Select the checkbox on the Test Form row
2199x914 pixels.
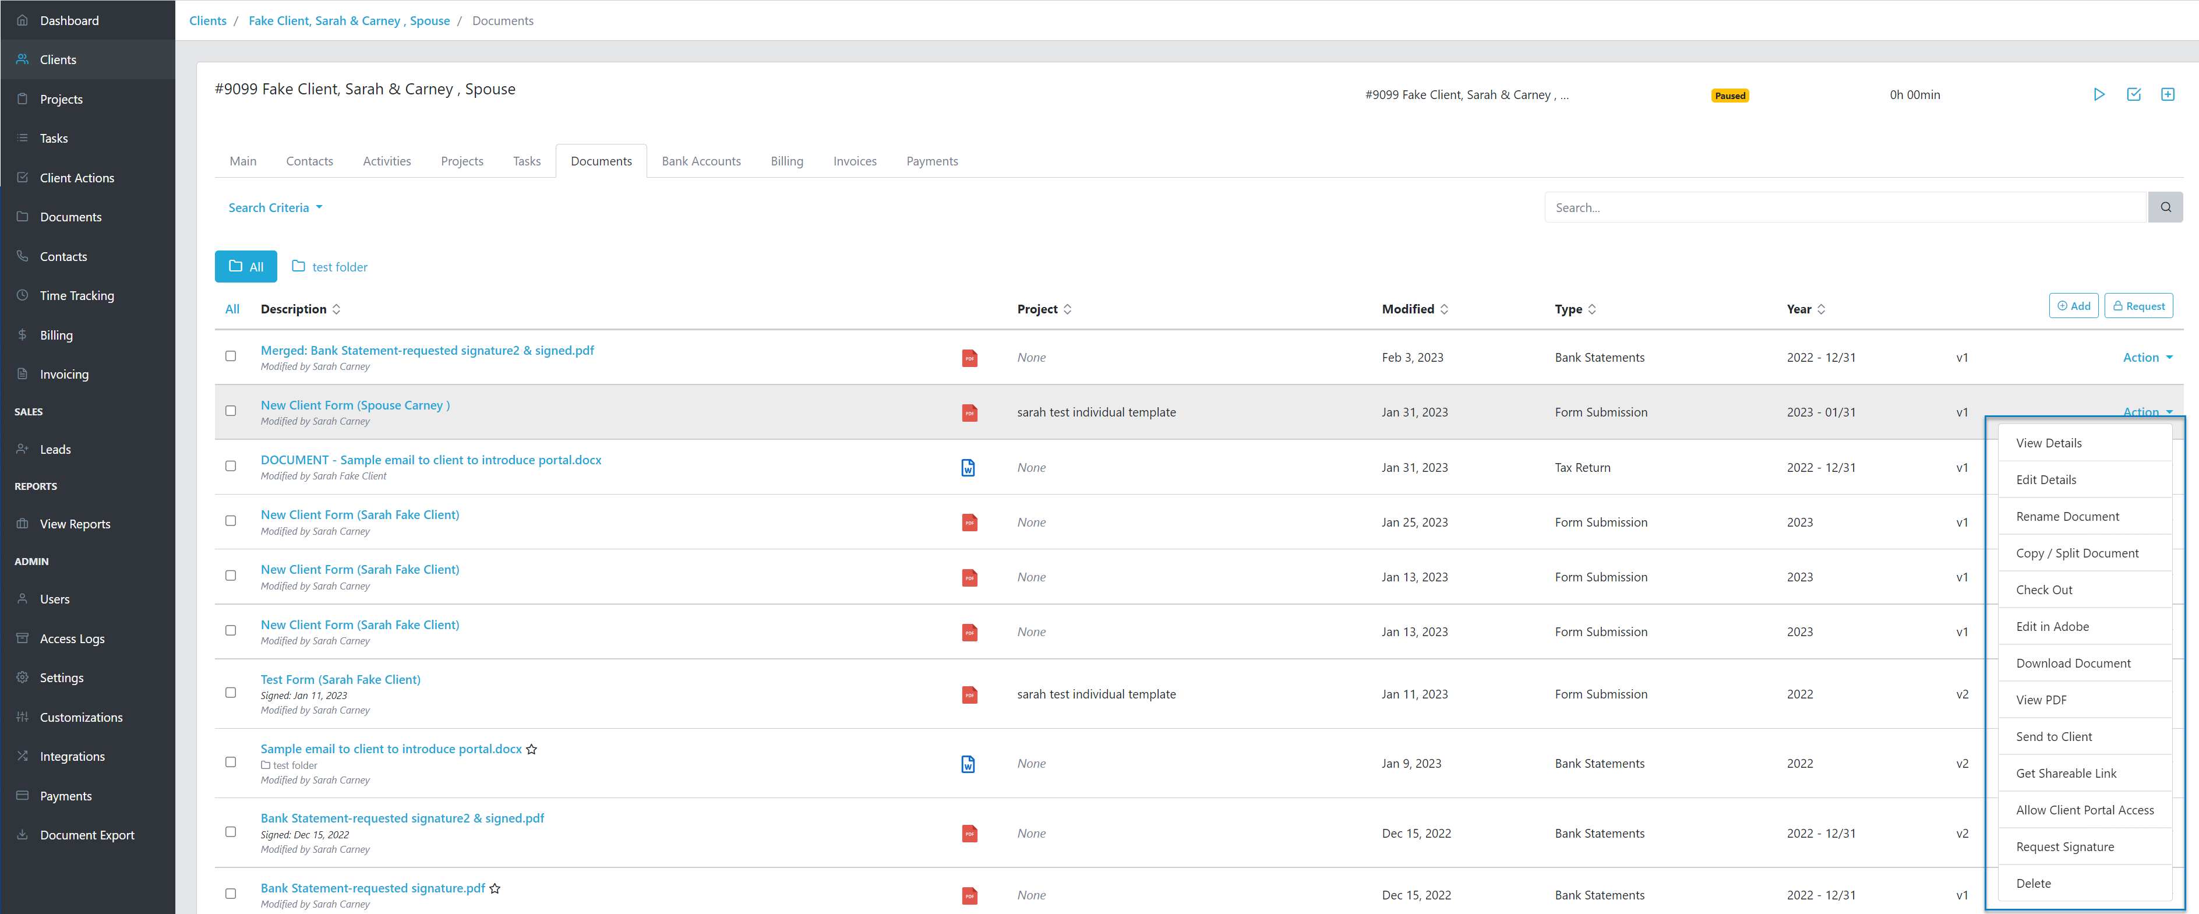tap(231, 693)
